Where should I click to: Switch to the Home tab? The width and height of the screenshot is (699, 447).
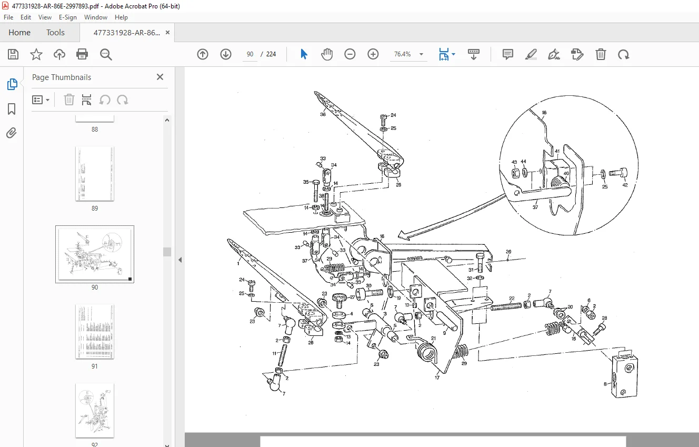(19, 33)
